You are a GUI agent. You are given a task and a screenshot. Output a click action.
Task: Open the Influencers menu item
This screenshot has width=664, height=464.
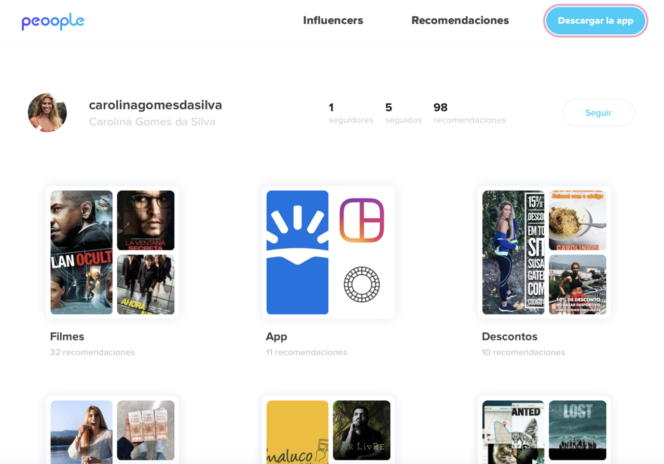[x=333, y=21]
